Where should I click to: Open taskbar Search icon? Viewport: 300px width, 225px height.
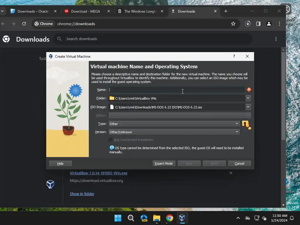[x=131, y=218]
